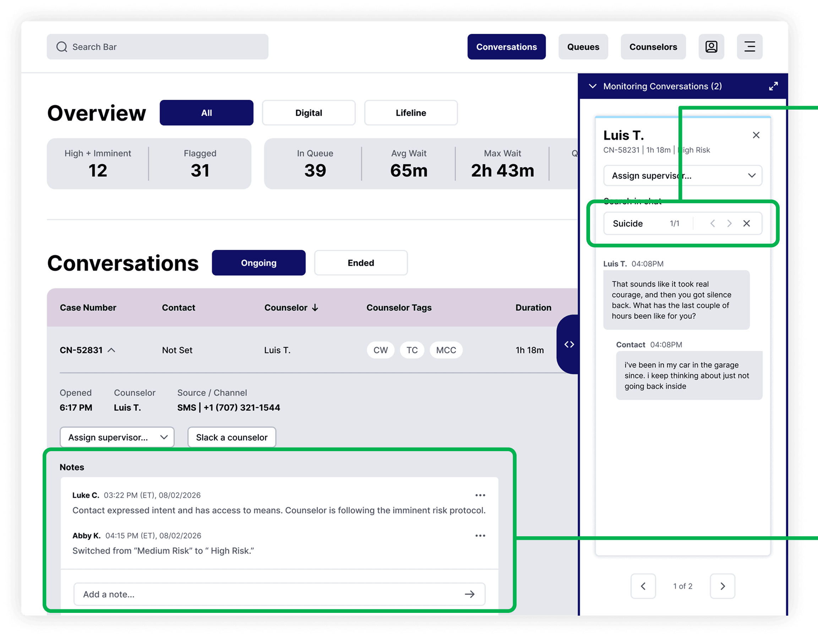Click the Luis T. counselor cell
Viewport: 818px width, 637px height.
[x=277, y=350]
